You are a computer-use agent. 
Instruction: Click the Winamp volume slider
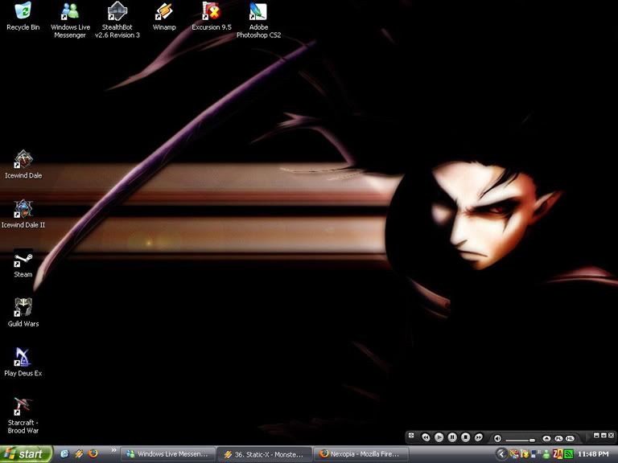[521, 439]
